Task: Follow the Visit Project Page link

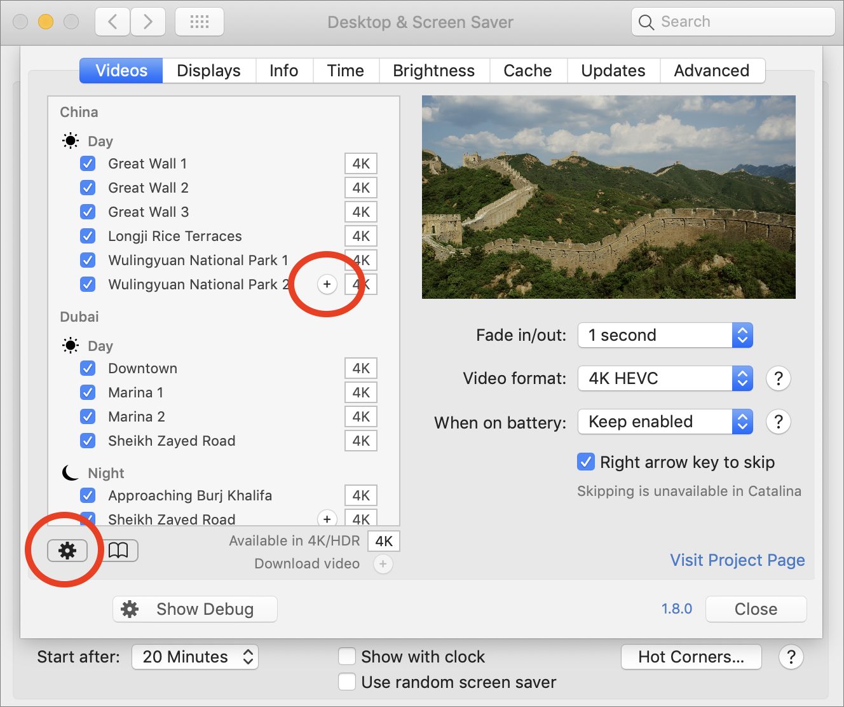Action: click(x=737, y=560)
